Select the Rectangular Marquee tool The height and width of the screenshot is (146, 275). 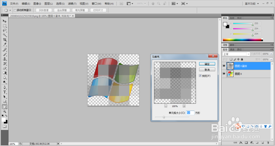[x=5, y=26]
